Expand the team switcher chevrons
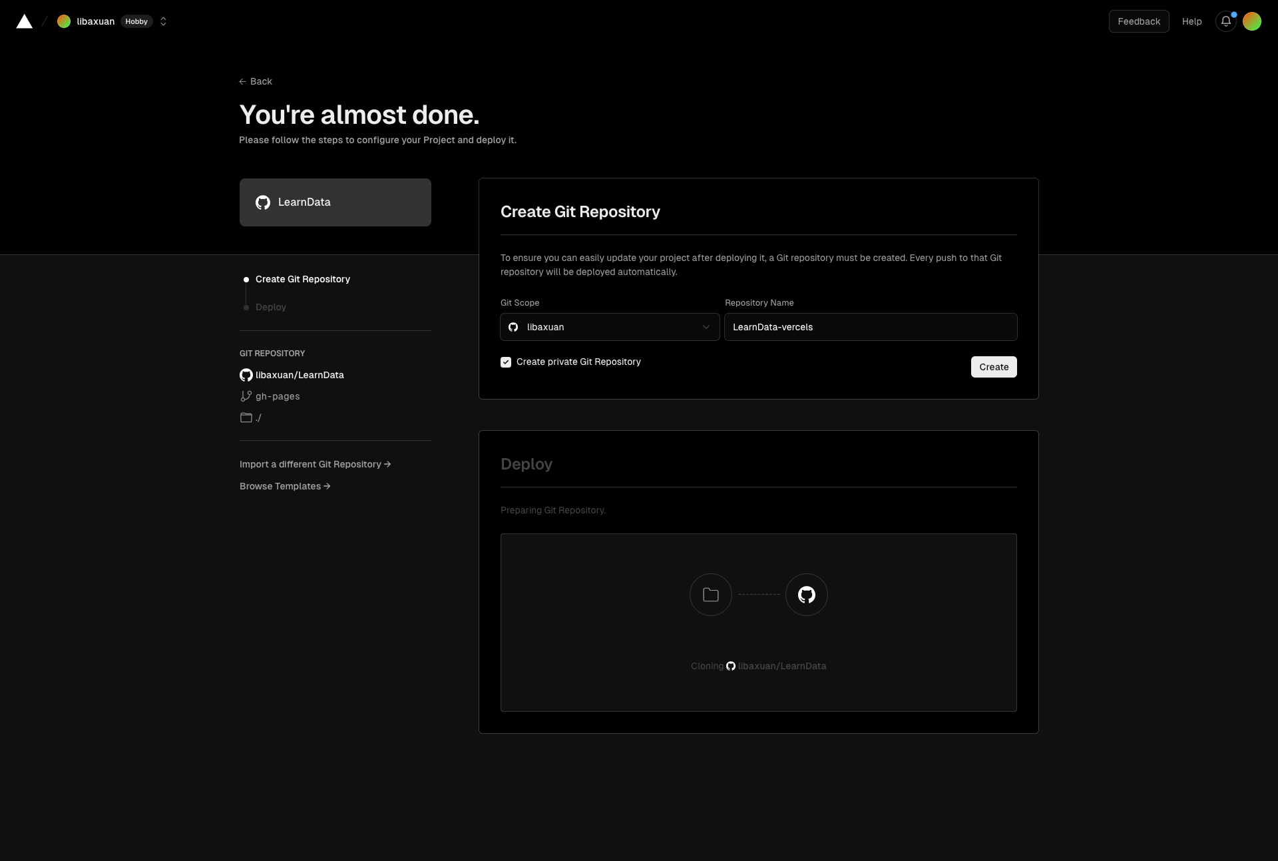The image size is (1278, 861). [163, 21]
